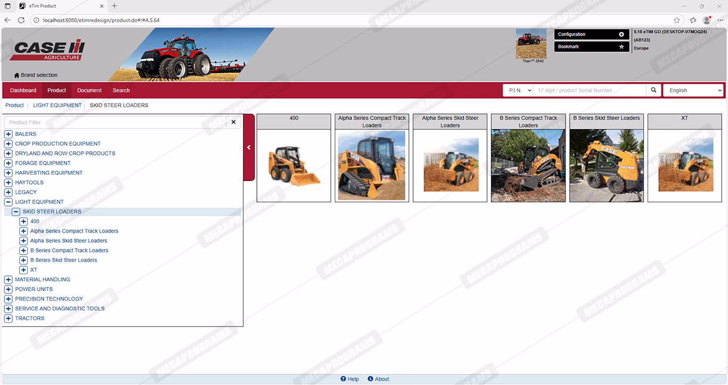Refresh the browser page
The image size is (728, 385).
click(21, 20)
